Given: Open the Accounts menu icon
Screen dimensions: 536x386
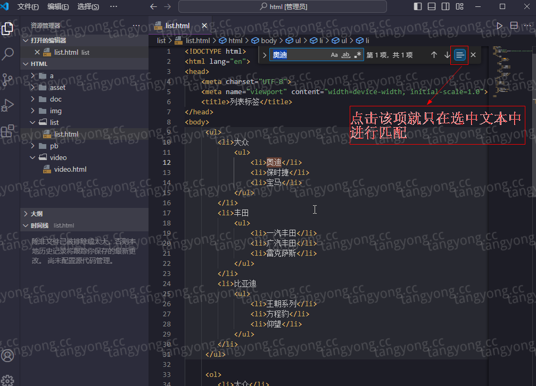Looking at the screenshot, I should pyautogui.click(x=7, y=356).
